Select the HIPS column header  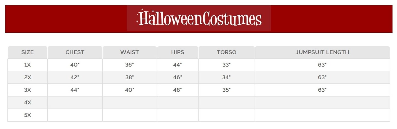178,52
